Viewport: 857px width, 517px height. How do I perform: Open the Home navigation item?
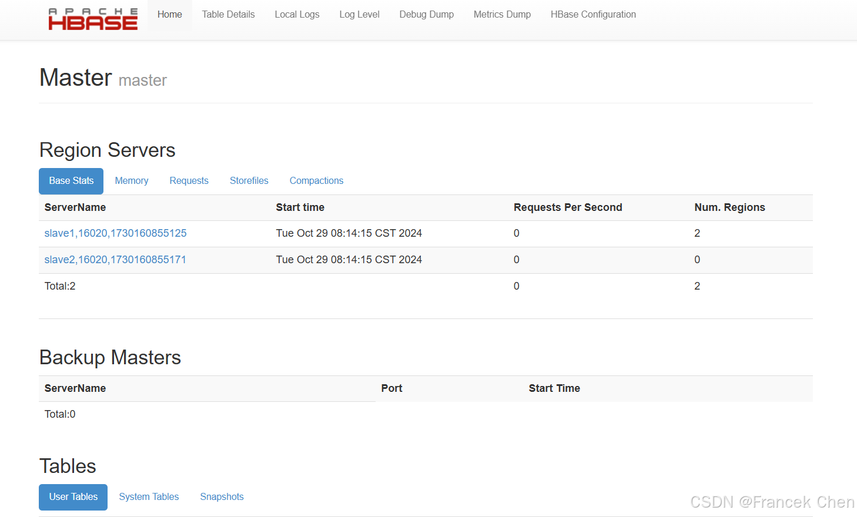tap(169, 15)
